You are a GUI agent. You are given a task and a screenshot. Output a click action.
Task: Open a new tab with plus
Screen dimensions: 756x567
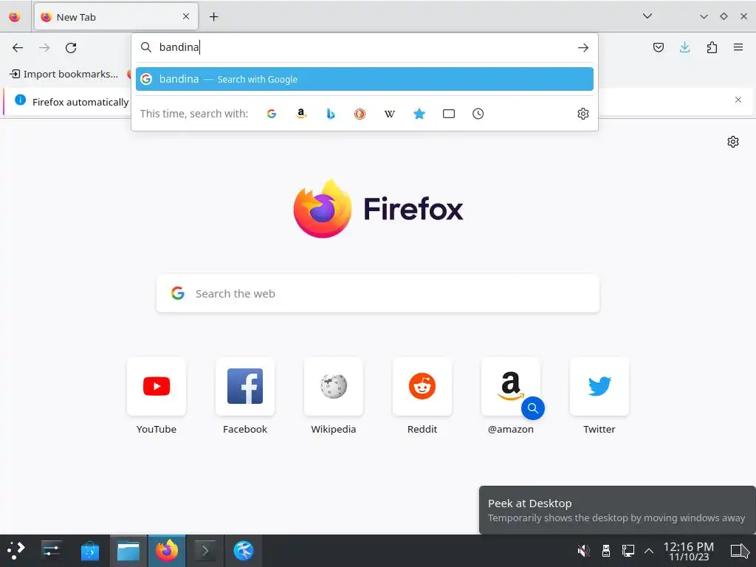click(x=213, y=17)
